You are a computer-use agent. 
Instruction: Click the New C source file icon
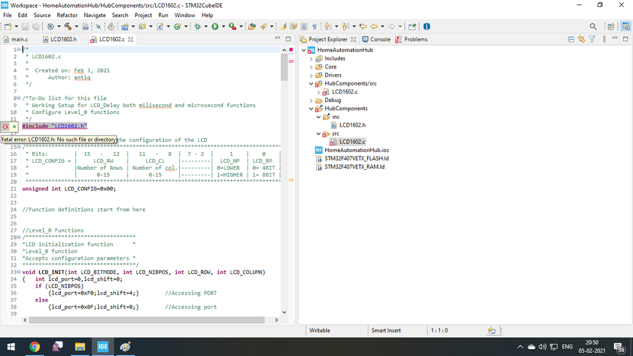pyautogui.click(x=160, y=27)
